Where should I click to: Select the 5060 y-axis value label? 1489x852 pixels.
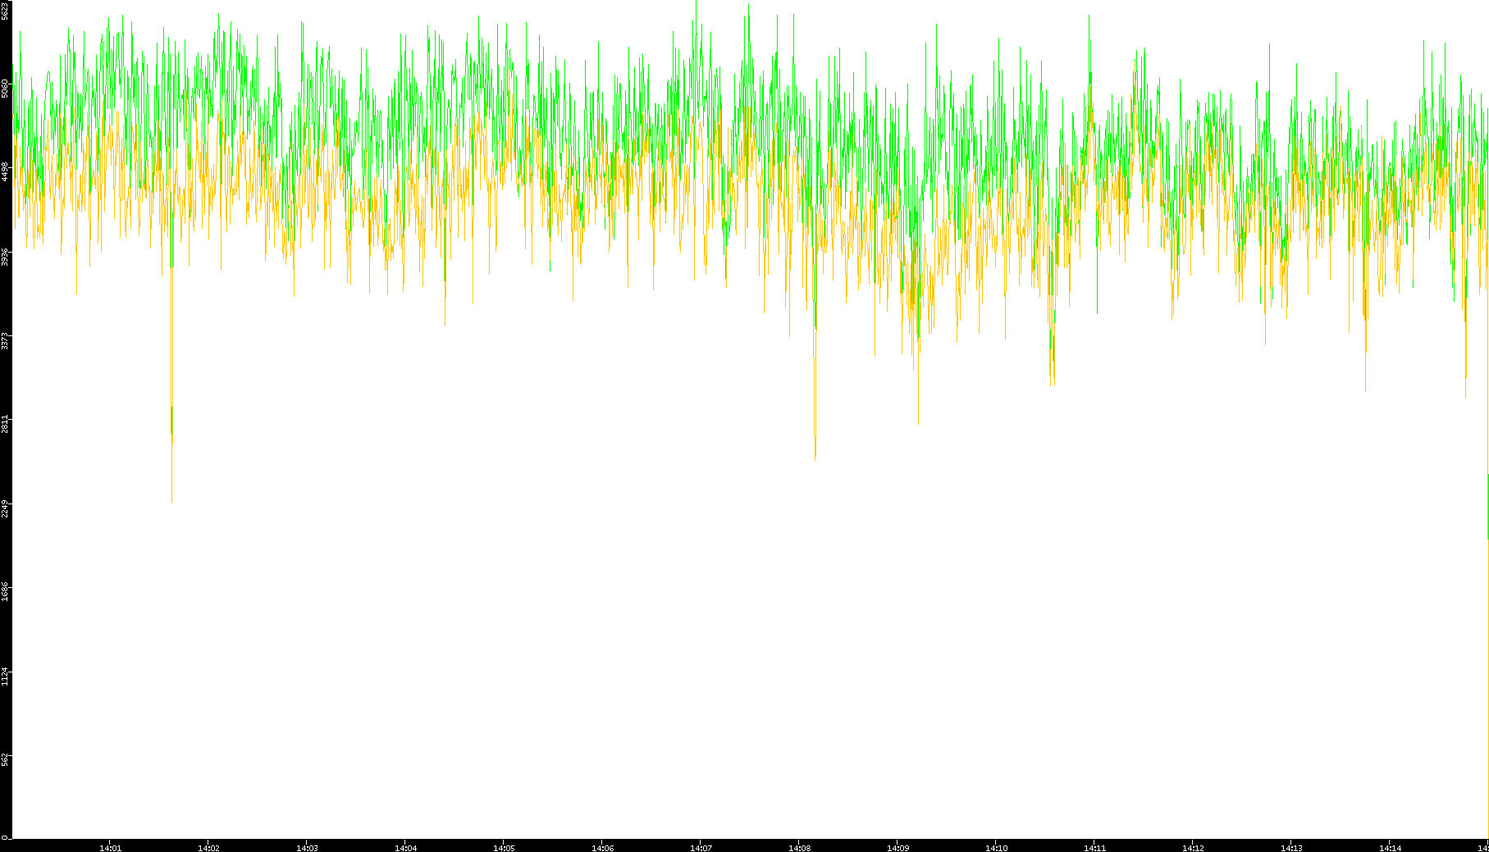tap(5, 88)
